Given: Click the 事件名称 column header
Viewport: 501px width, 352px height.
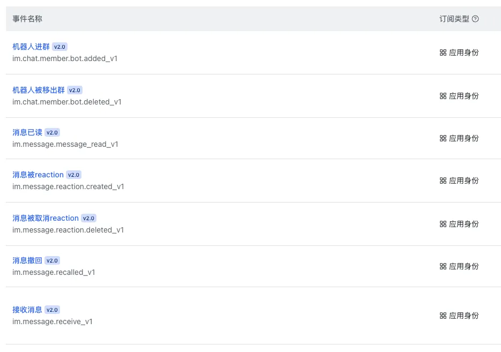Looking at the screenshot, I should click(27, 19).
